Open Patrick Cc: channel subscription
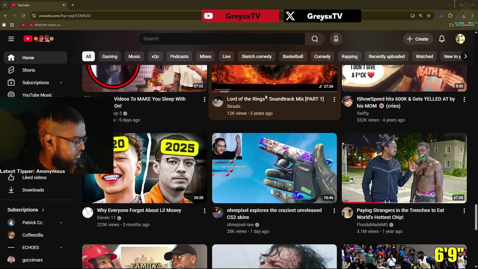Screen dimensions: 478x269 [36, 223]
